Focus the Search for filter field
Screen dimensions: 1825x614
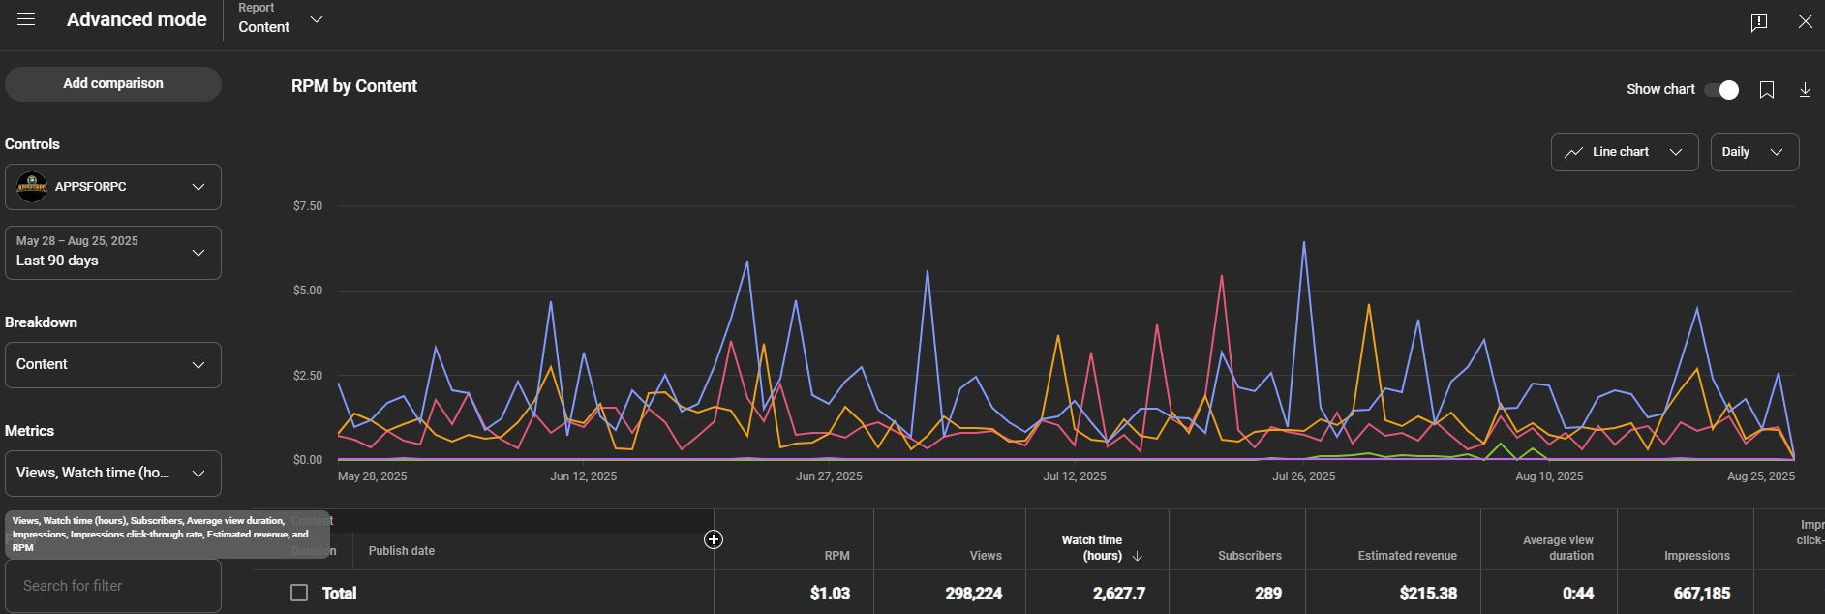tap(113, 586)
